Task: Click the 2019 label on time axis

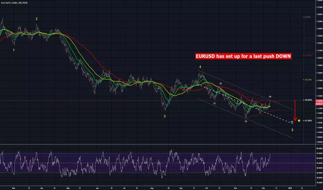Action: pos(290,188)
